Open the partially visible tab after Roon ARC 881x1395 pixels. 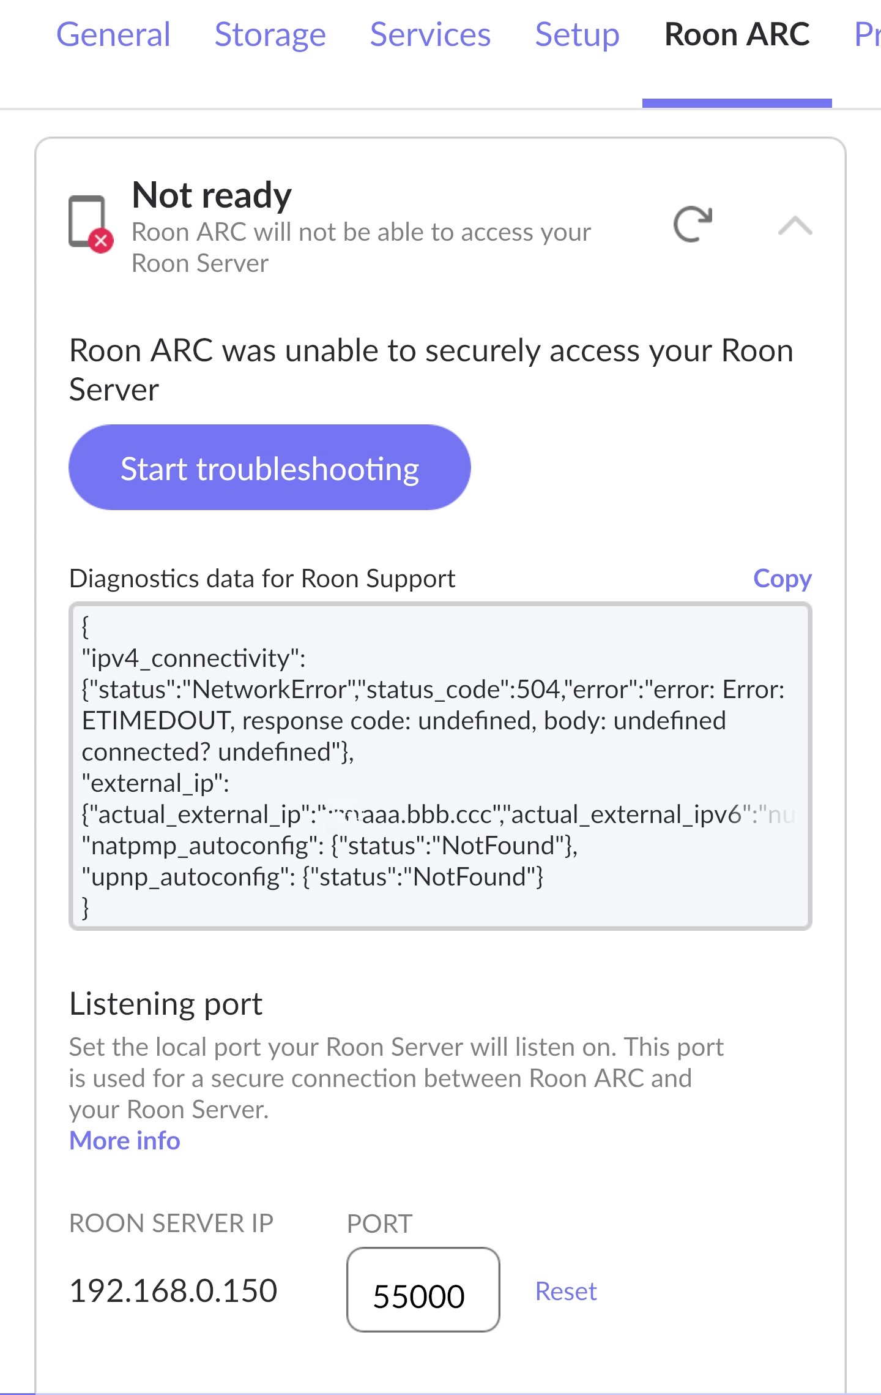(x=868, y=34)
